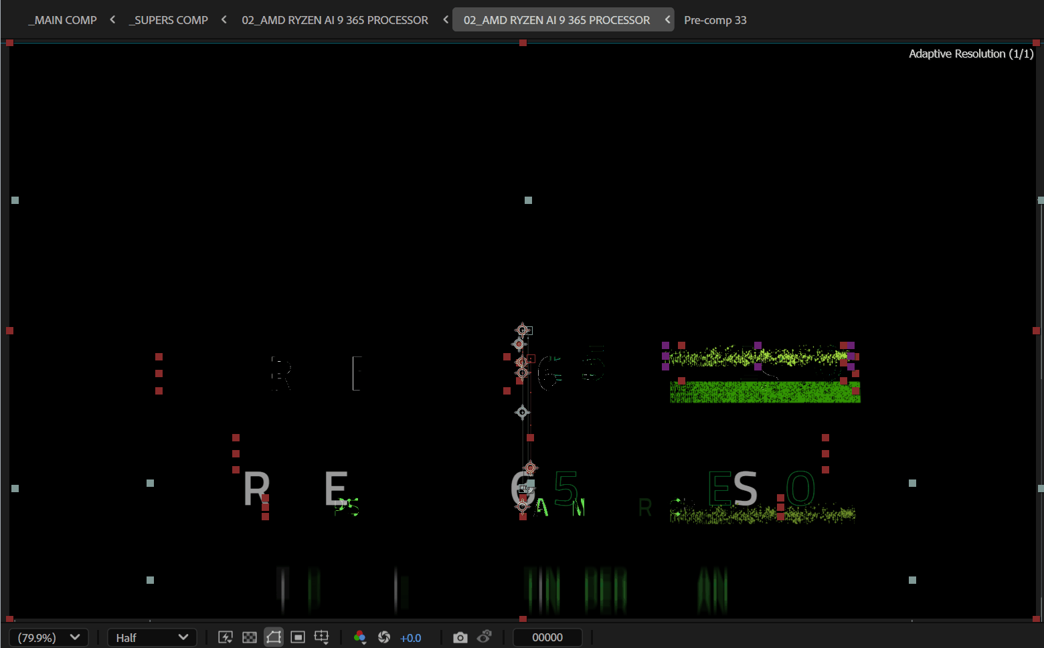This screenshot has width=1044, height=648.
Task: Open the Half resolution dropdown
Action: pos(152,637)
